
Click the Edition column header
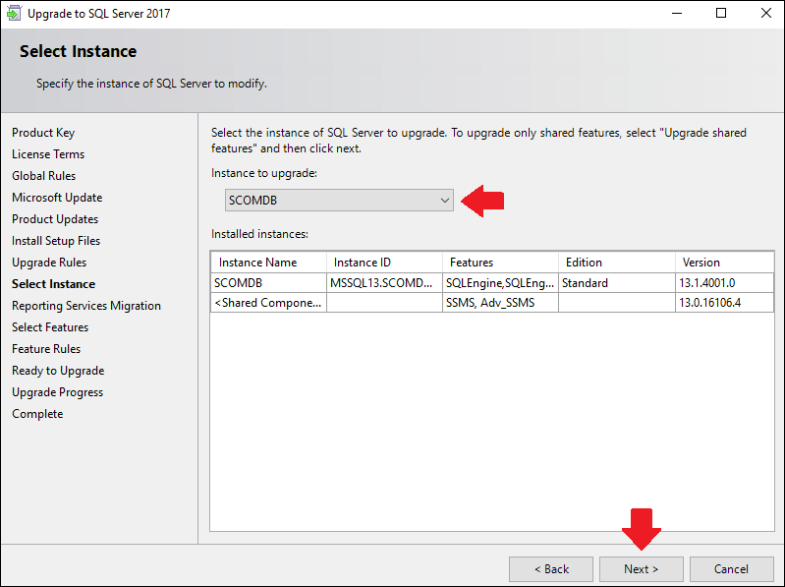(617, 263)
